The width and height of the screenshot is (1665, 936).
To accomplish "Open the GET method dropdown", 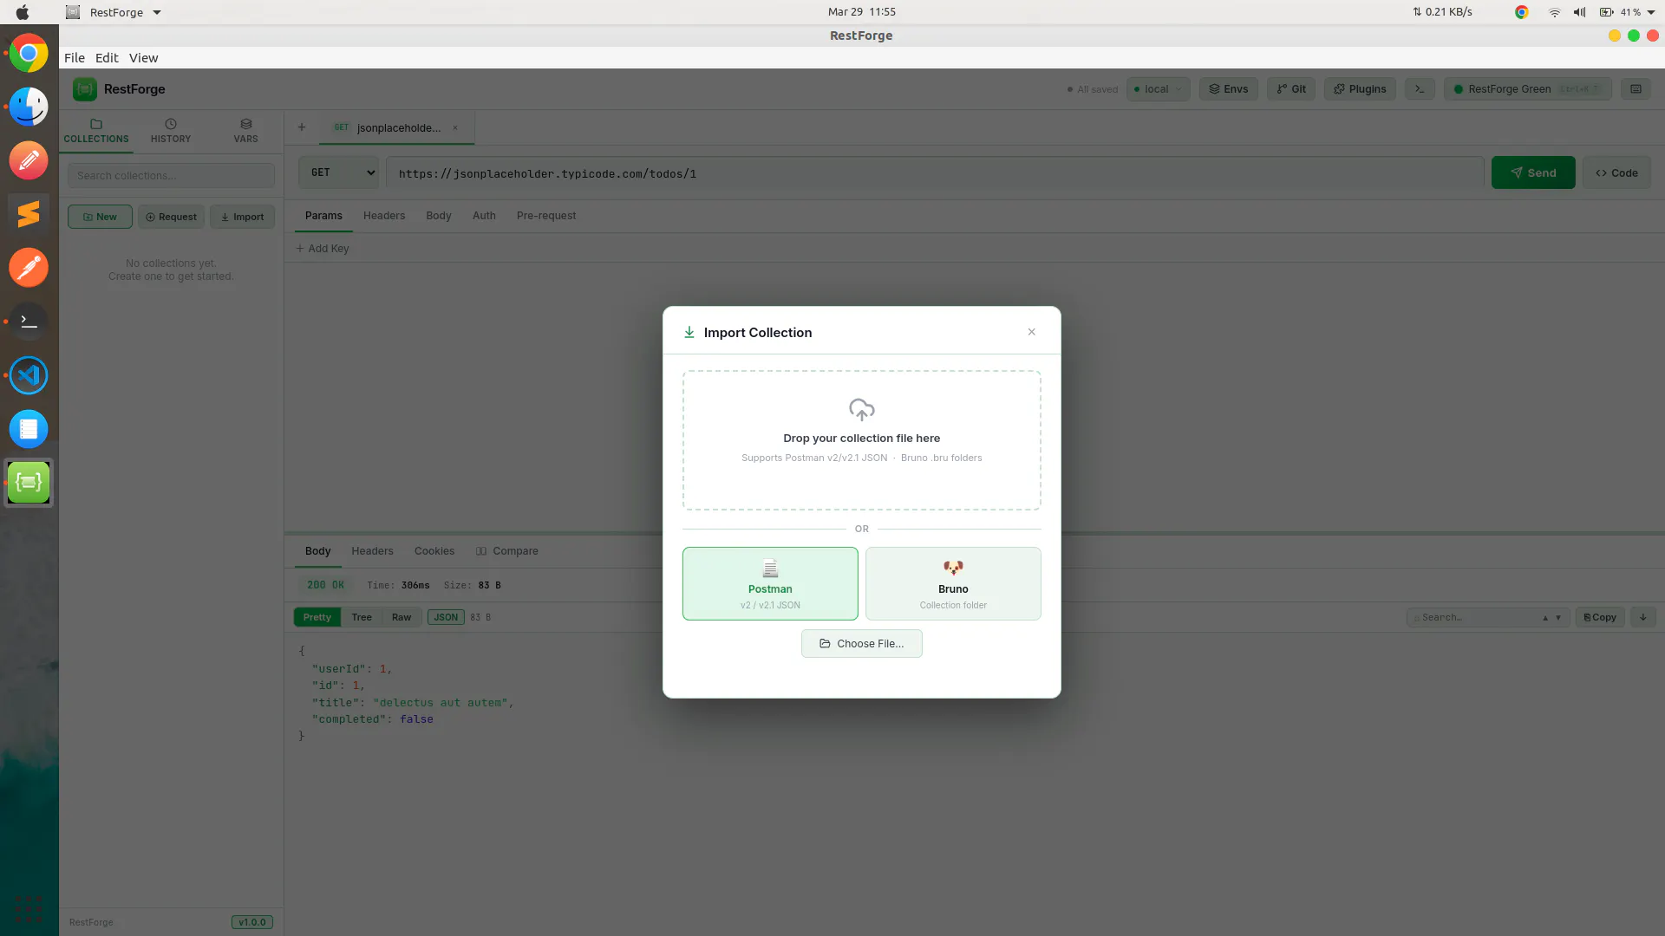I will tap(339, 172).
